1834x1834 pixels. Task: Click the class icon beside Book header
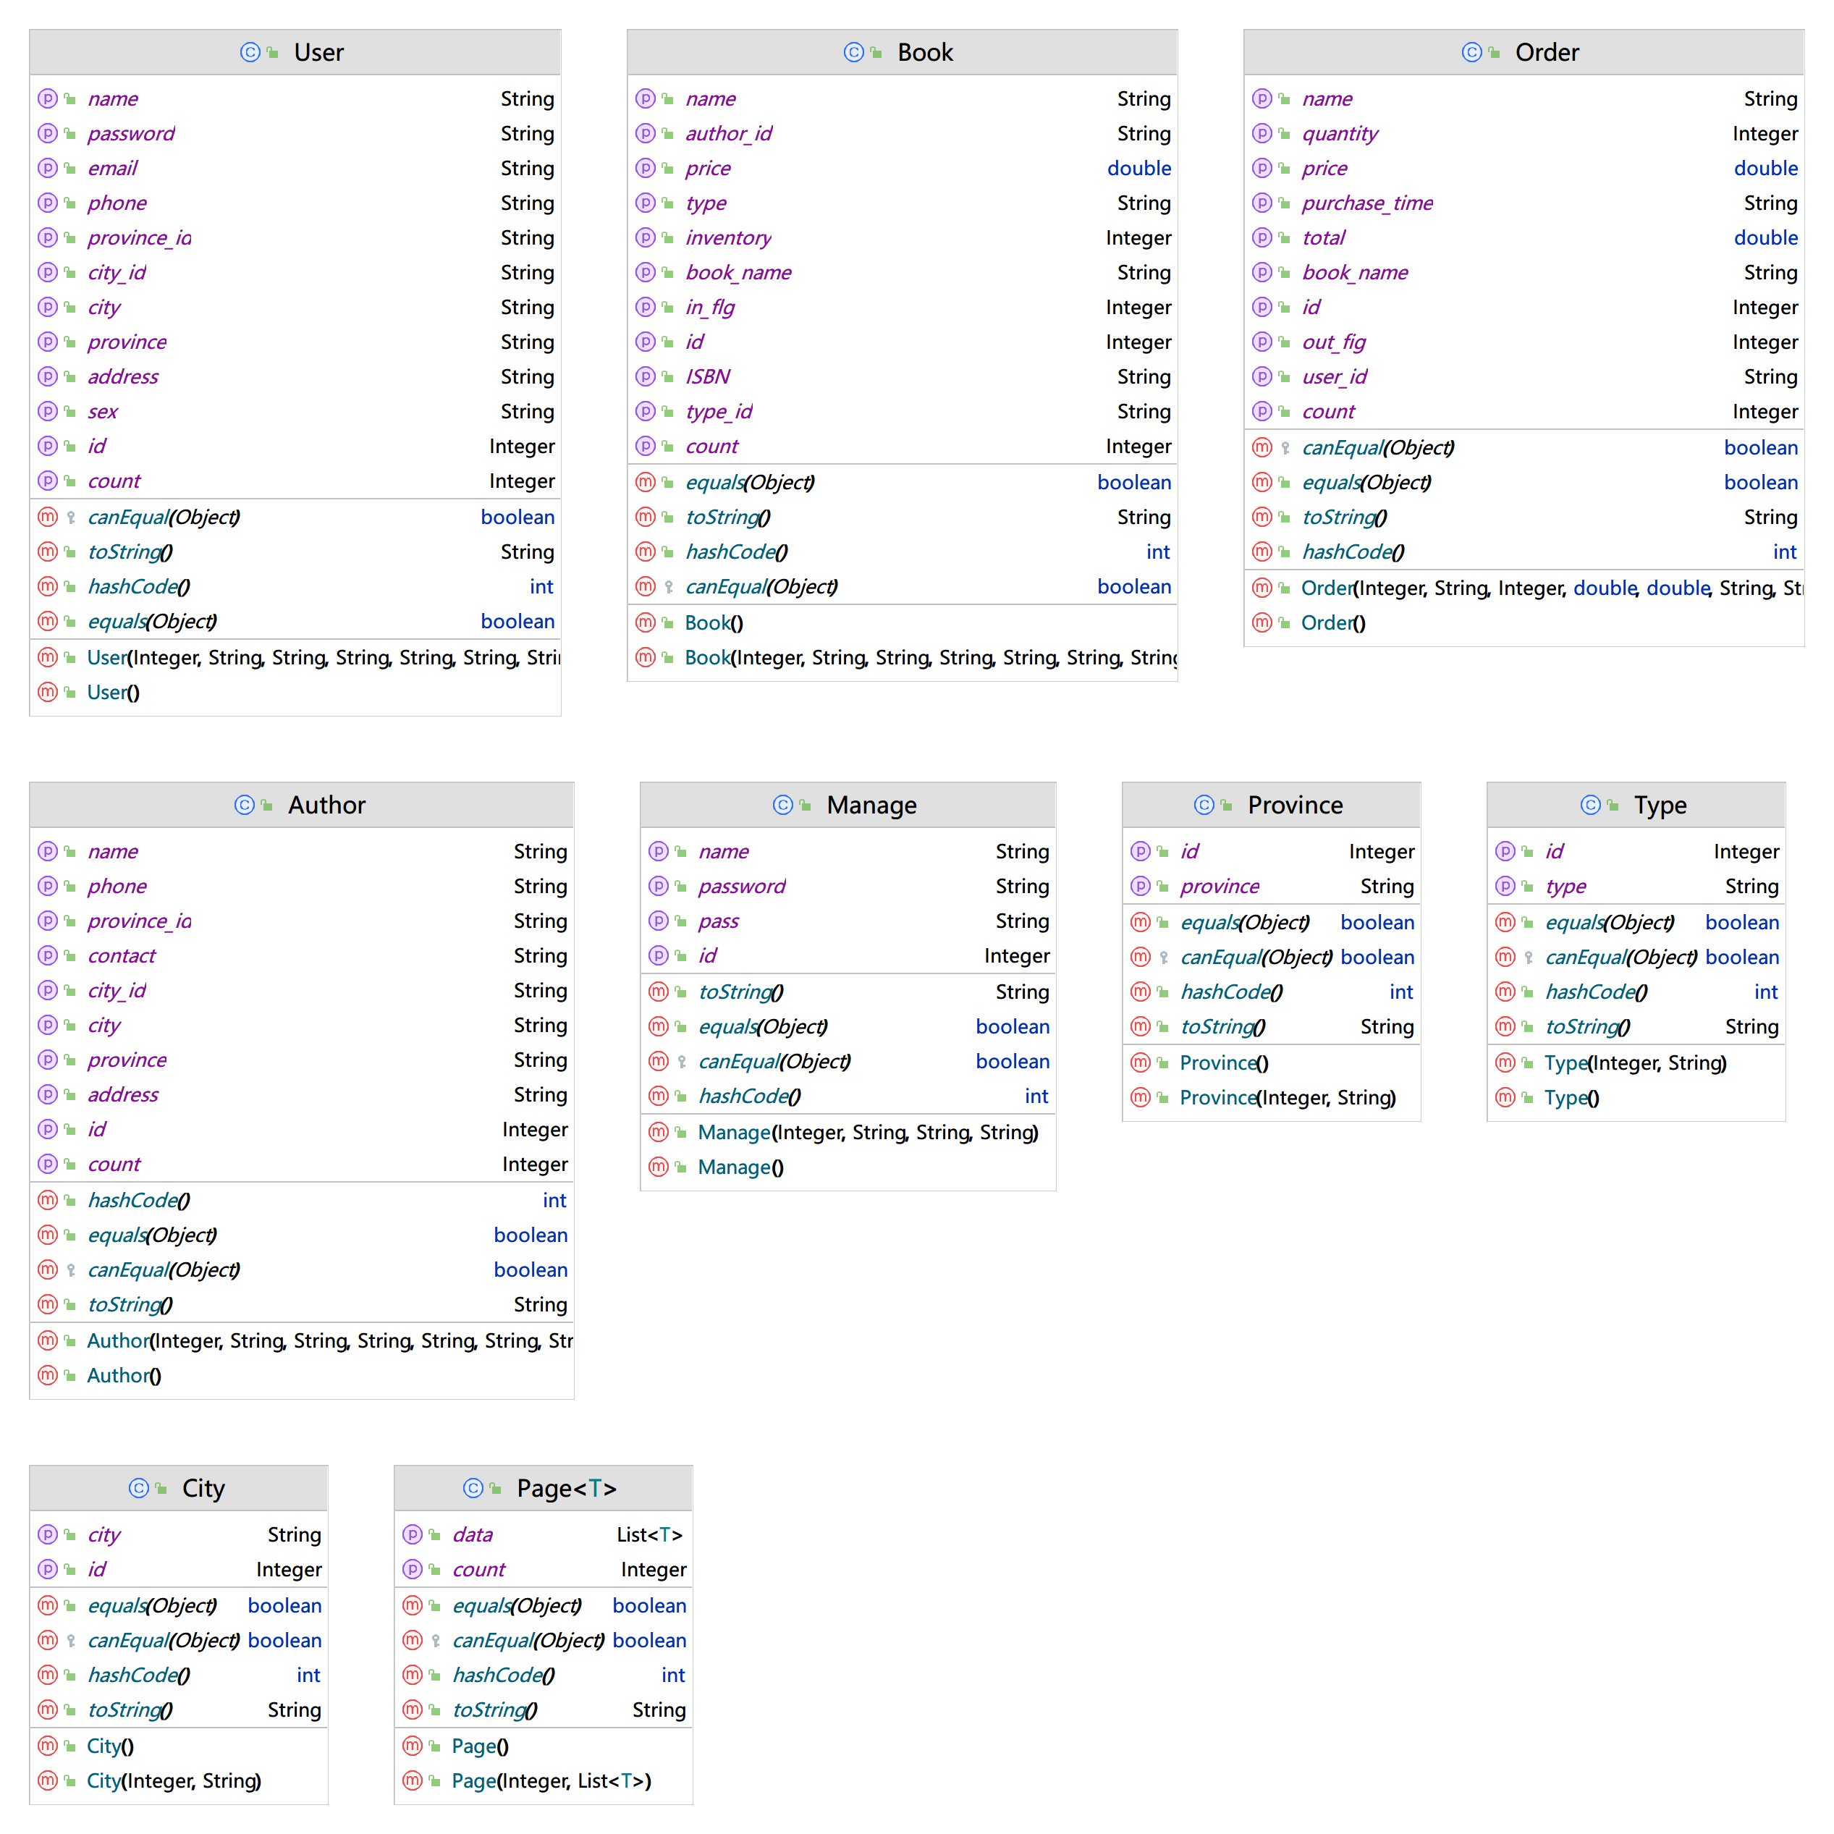(x=853, y=52)
